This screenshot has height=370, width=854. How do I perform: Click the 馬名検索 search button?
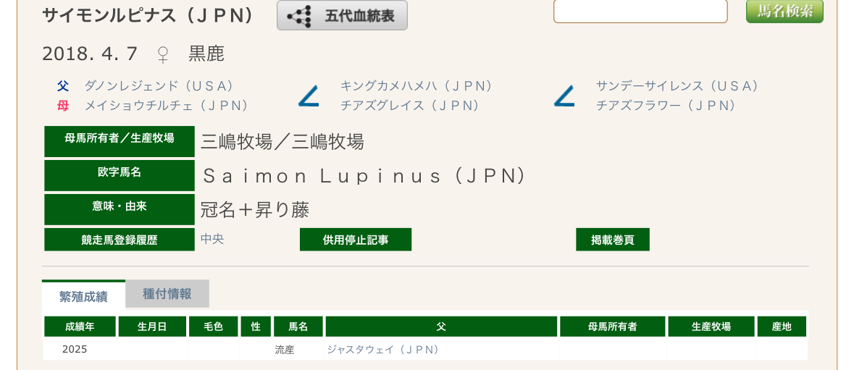[x=784, y=11]
